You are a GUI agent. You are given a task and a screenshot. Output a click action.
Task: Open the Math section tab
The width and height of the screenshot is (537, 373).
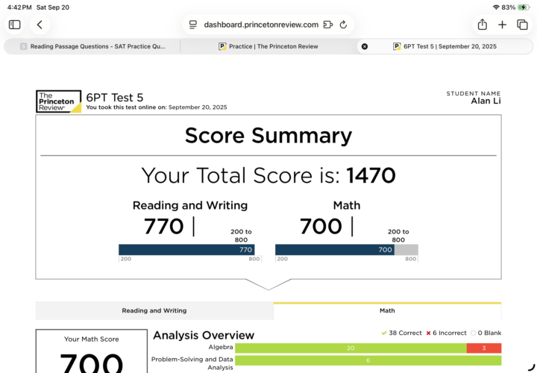(x=387, y=310)
